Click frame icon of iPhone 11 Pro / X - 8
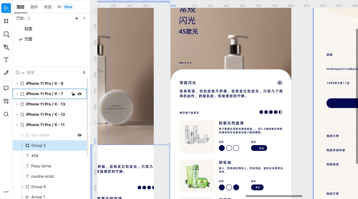 [x=22, y=84]
